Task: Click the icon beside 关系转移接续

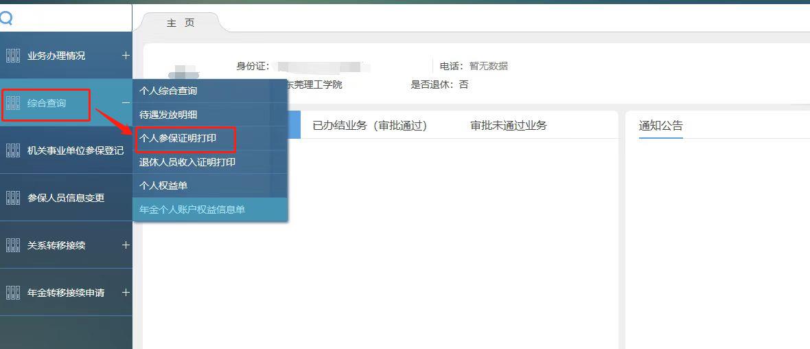Action: [12, 245]
